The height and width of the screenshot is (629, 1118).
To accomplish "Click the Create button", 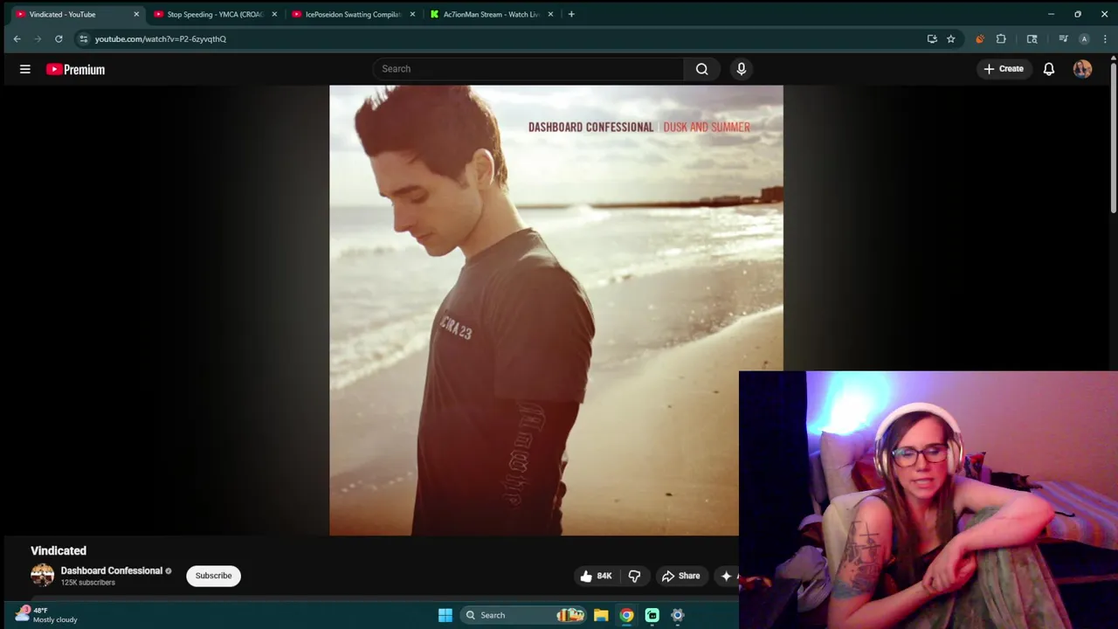I will pyautogui.click(x=1004, y=69).
